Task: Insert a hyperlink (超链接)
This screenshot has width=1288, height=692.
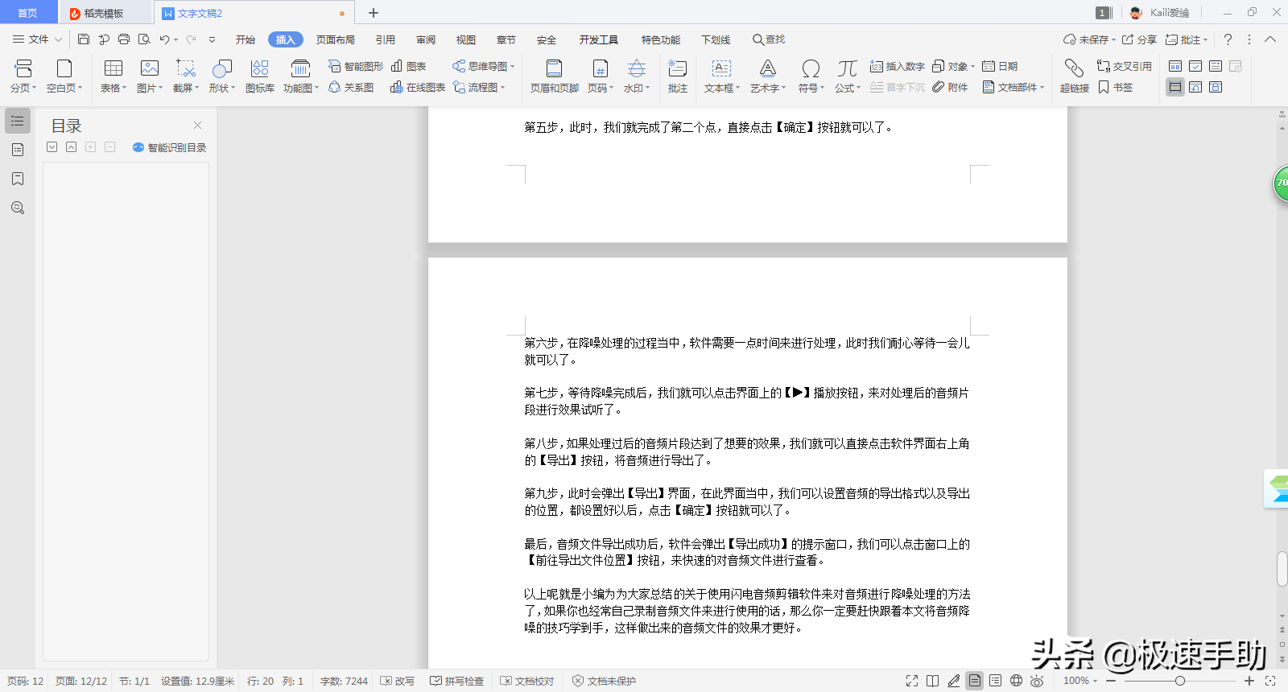Action: coord(1075,76)
